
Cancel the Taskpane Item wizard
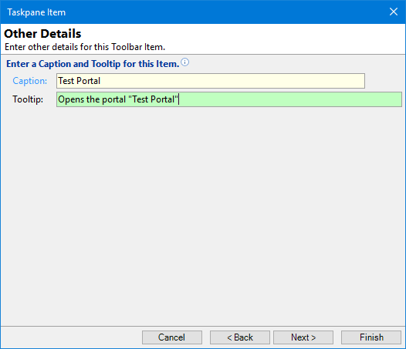(172, 337)
